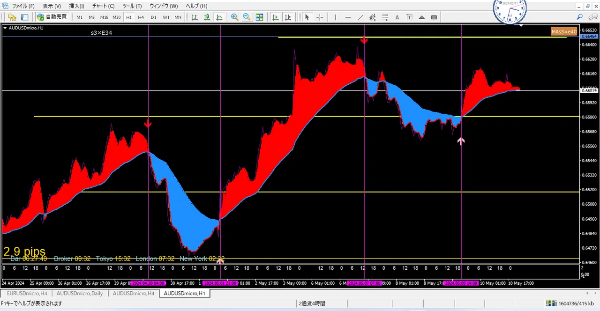
Task: Switch chart to M30 timeframe
Action: tap(117, 17)
